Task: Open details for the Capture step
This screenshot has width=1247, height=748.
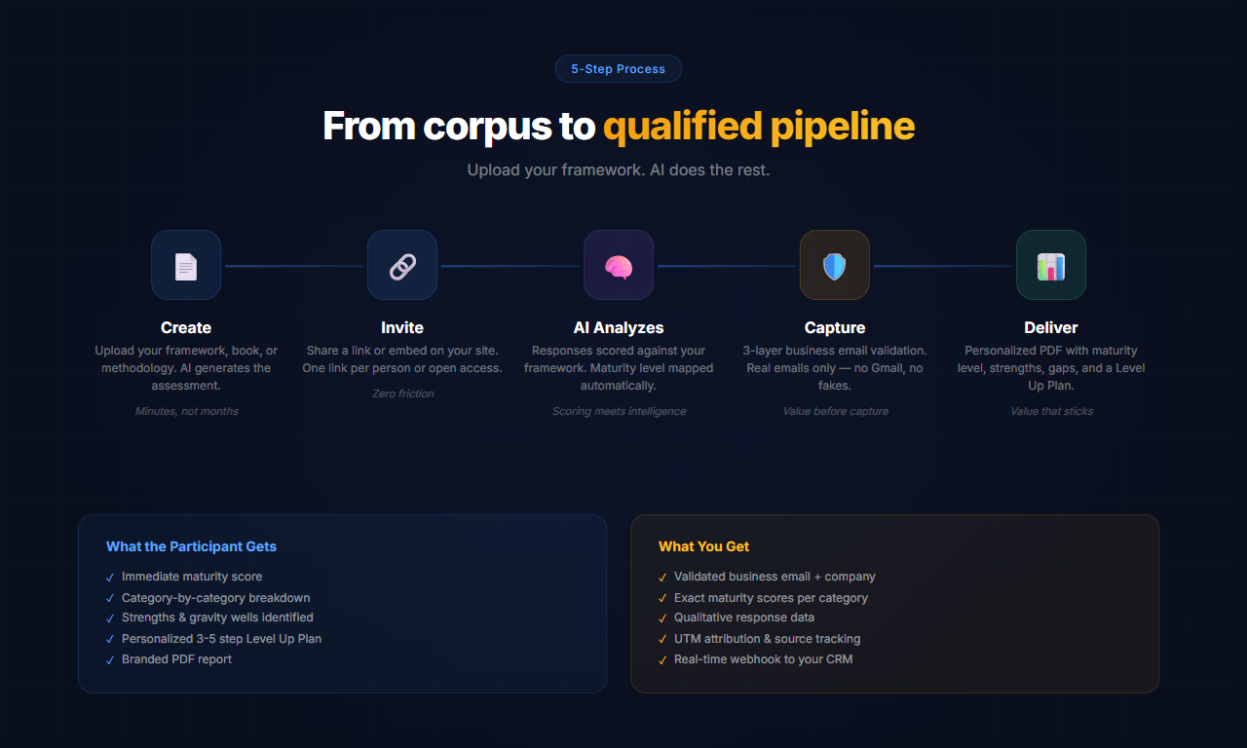Action: (x=835, y=327)
